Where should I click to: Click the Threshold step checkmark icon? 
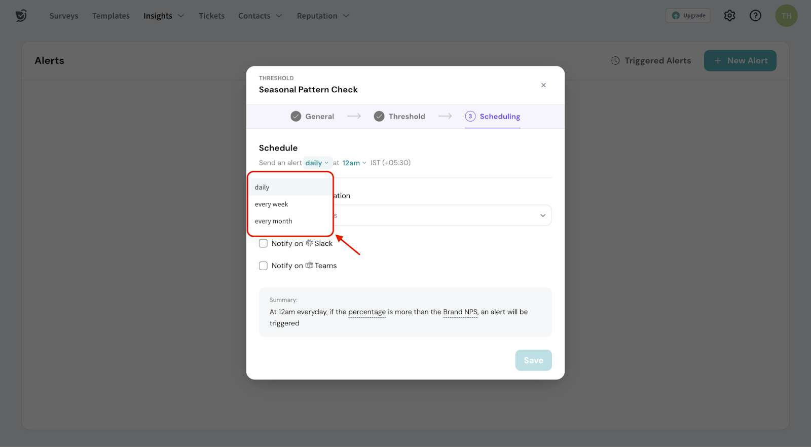(x=379, y=117)
